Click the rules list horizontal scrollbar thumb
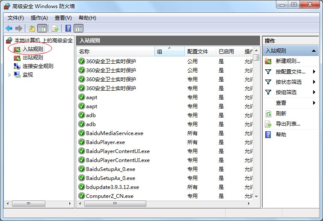The height and width of the screenshot is (221, 323). click(x=115, y=204)
